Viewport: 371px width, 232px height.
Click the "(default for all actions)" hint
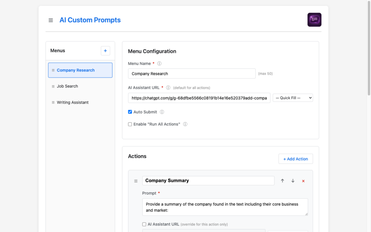191,88
